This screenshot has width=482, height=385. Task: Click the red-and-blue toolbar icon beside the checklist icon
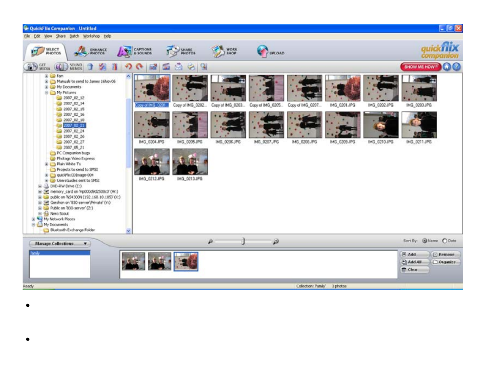114,67
